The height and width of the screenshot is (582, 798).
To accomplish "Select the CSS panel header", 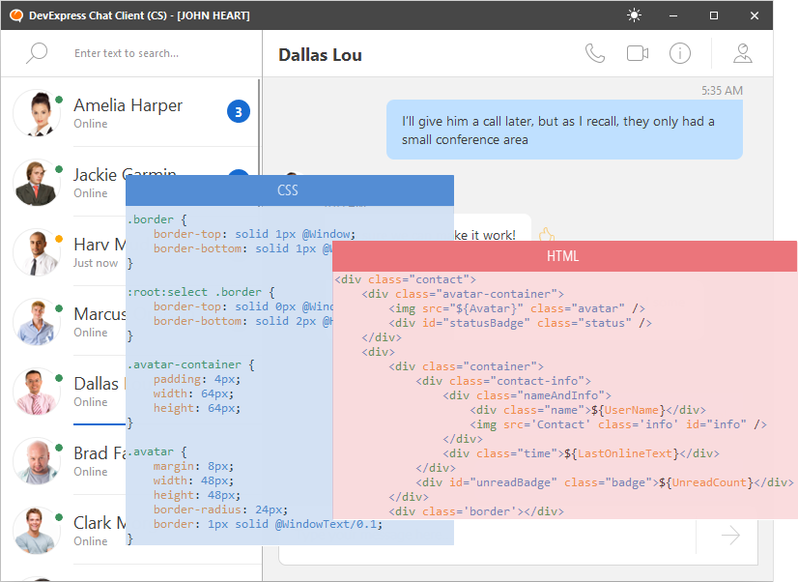I will [x=288, y=189].
